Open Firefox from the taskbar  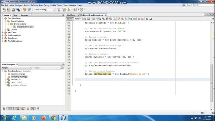tap(44, 118)
